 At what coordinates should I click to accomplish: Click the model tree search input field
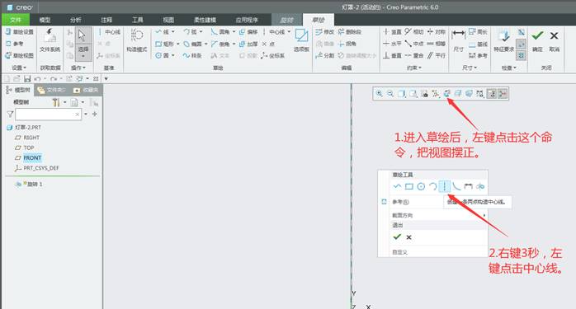point(48,115)
